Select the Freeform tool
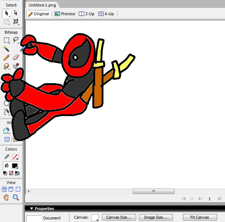 [x=7, y=112]
